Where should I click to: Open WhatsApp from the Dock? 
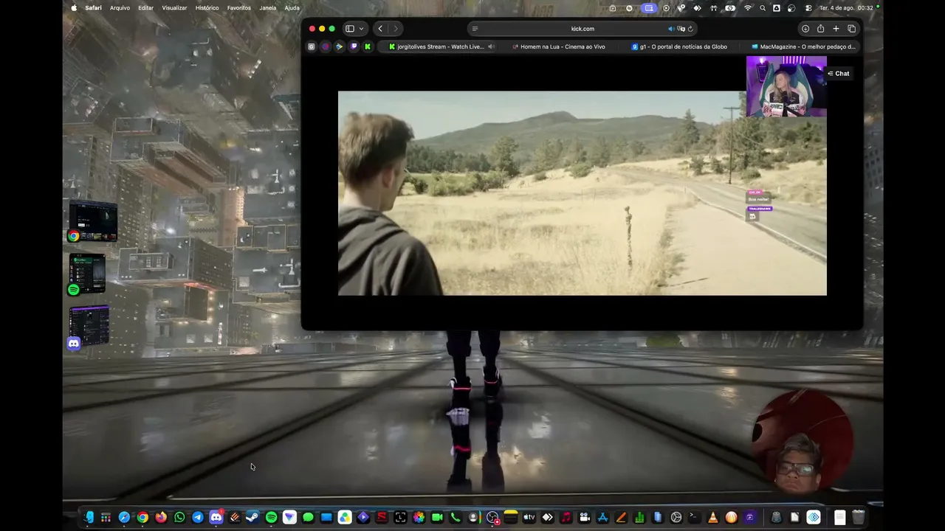179,518
